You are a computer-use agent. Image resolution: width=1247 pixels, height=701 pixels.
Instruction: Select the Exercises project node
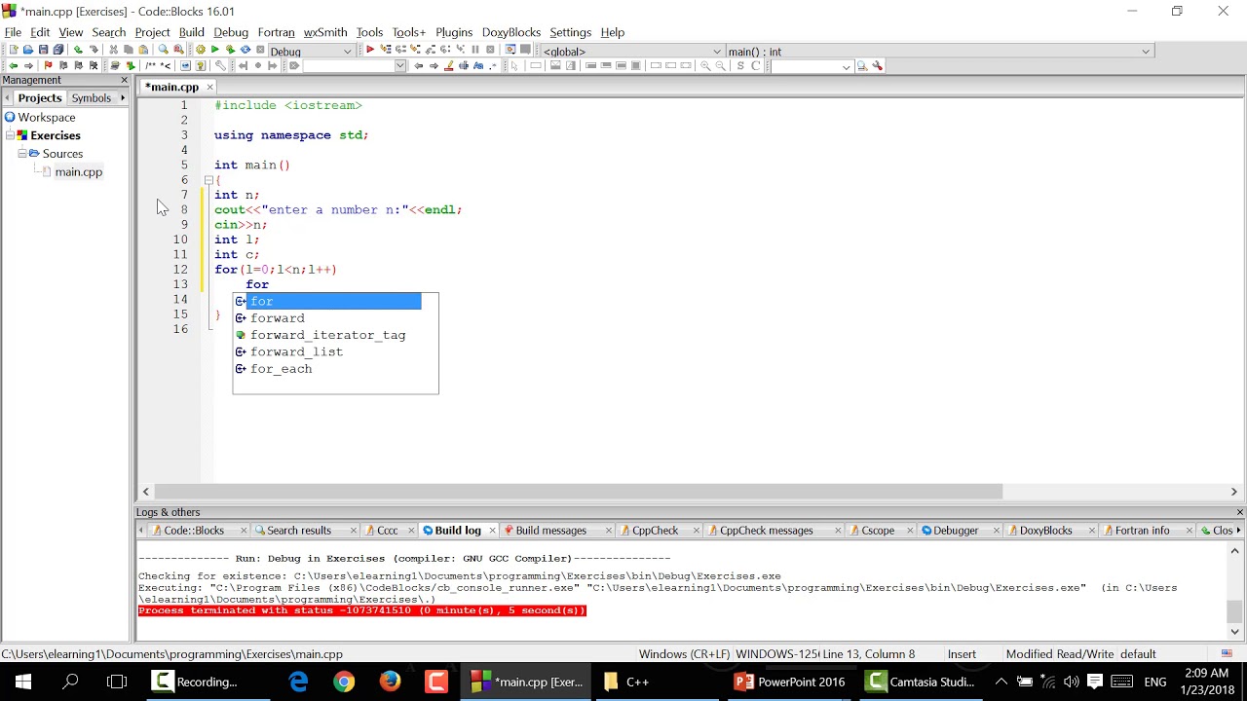click(x=56, y=135)
